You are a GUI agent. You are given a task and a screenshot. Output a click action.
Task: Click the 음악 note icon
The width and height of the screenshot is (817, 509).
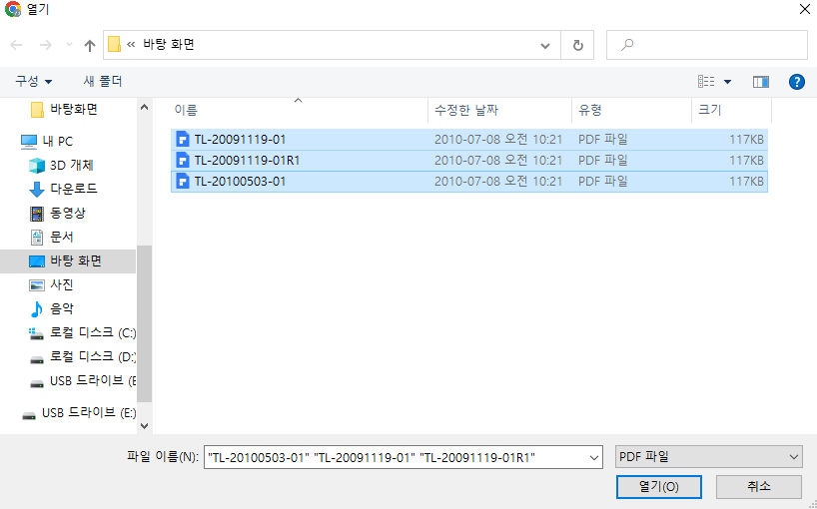[x=37, y=309]
